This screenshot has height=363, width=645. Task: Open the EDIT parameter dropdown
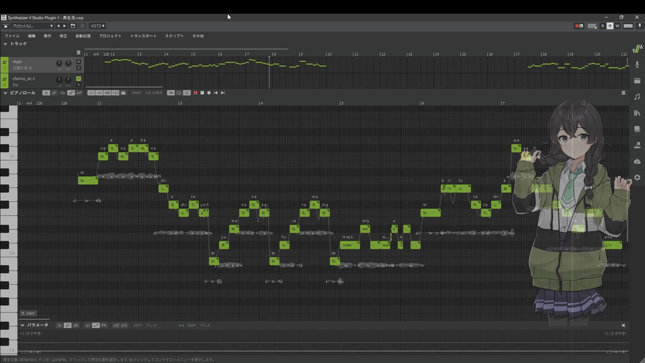pyautogui.click(x=151, y=325)
